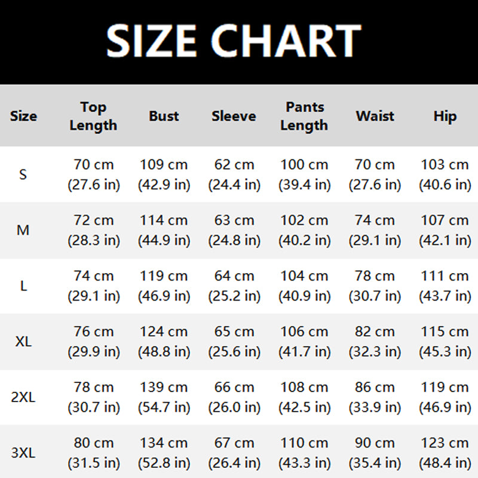
Task: Select the Waist column header
Action: [375, 116]
